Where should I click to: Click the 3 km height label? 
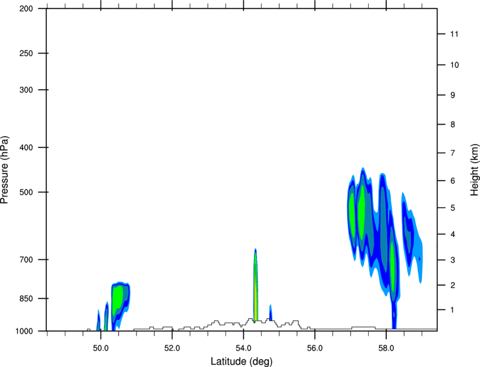coord(453,260)
